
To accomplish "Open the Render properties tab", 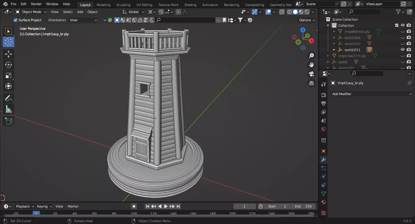I will (324, 95).
